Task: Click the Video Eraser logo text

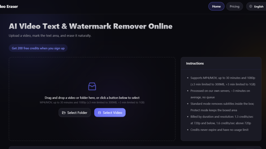Action: click(x=9, y=6)
